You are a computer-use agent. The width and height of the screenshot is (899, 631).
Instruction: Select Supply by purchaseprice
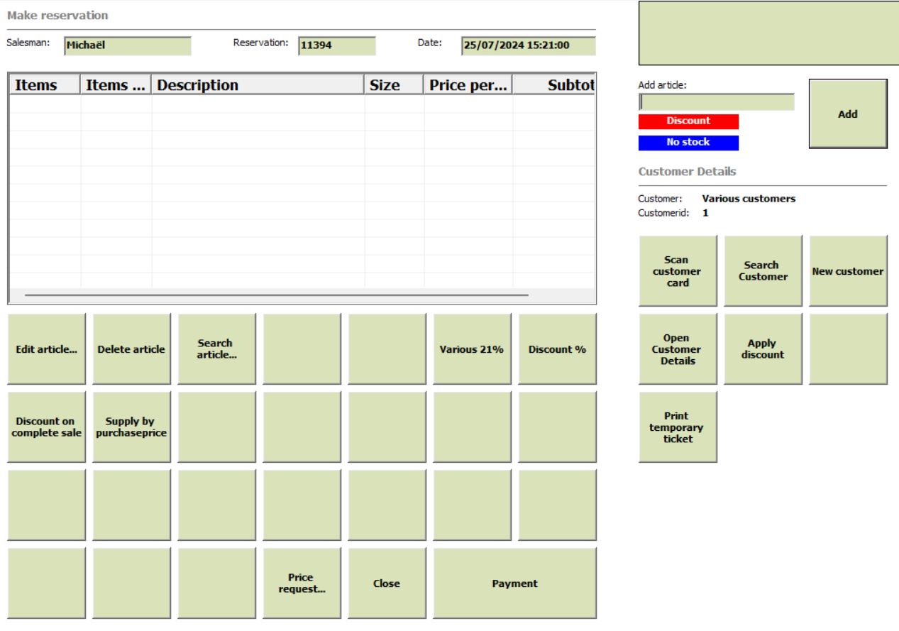[x=131, y=427]
